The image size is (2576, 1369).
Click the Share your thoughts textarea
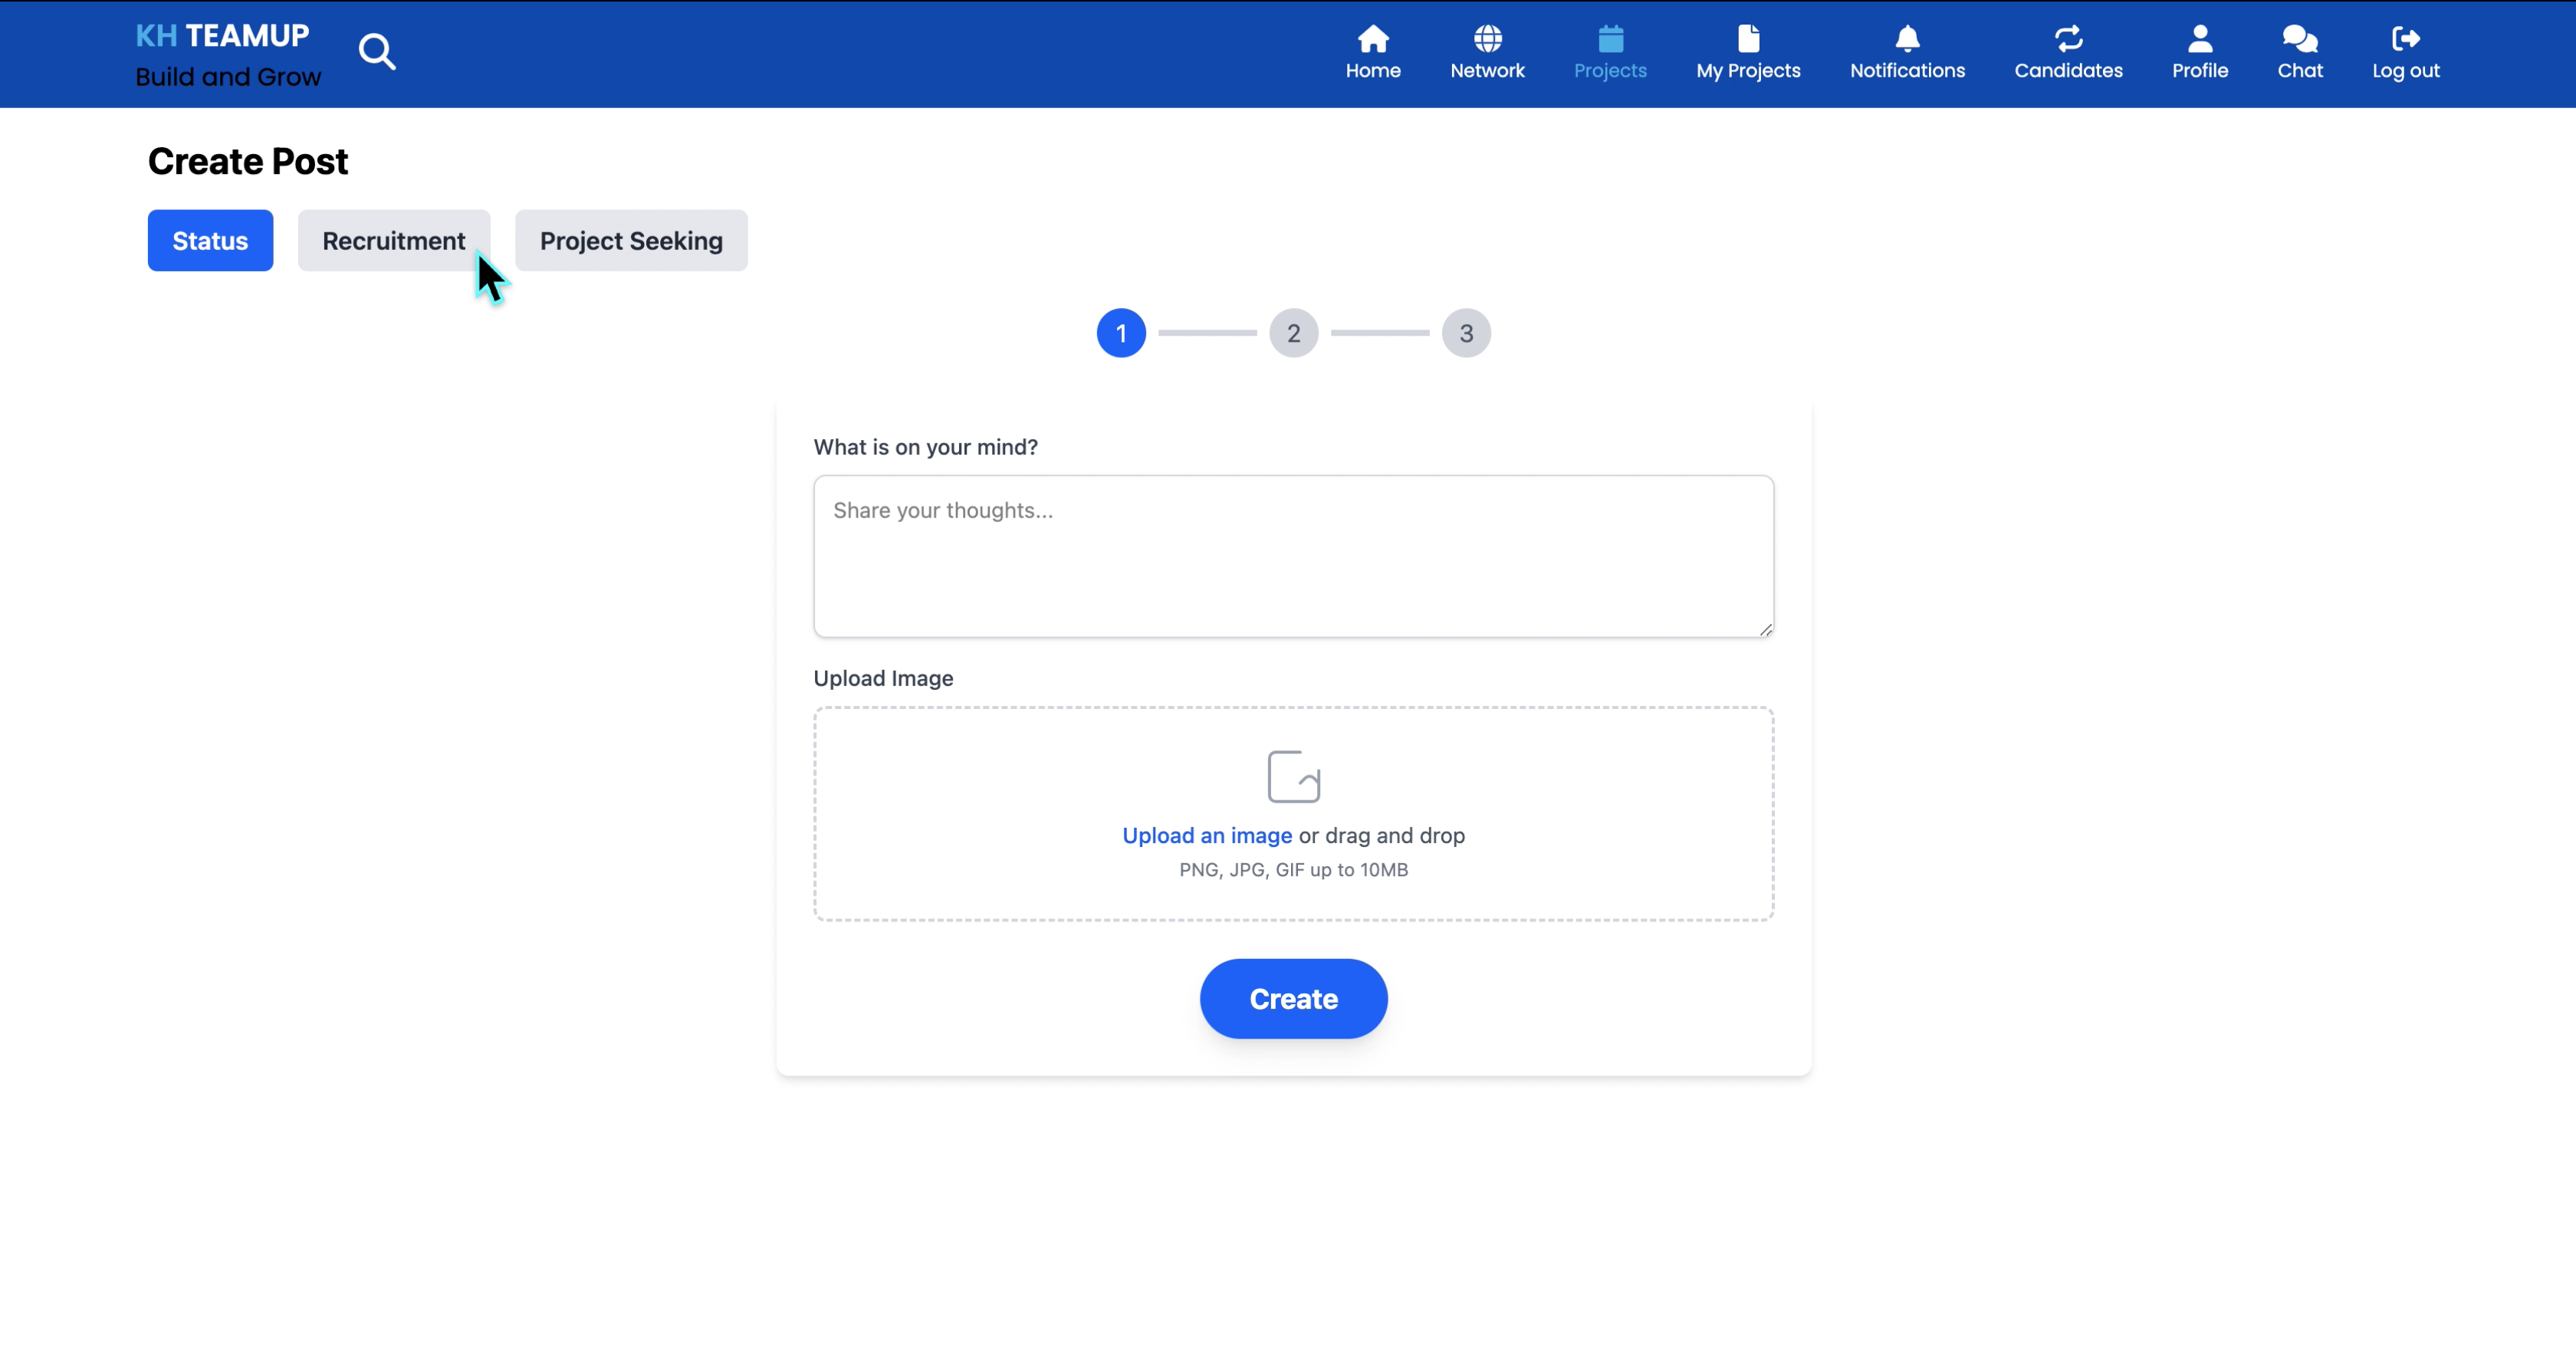[x=1293, y=556]
